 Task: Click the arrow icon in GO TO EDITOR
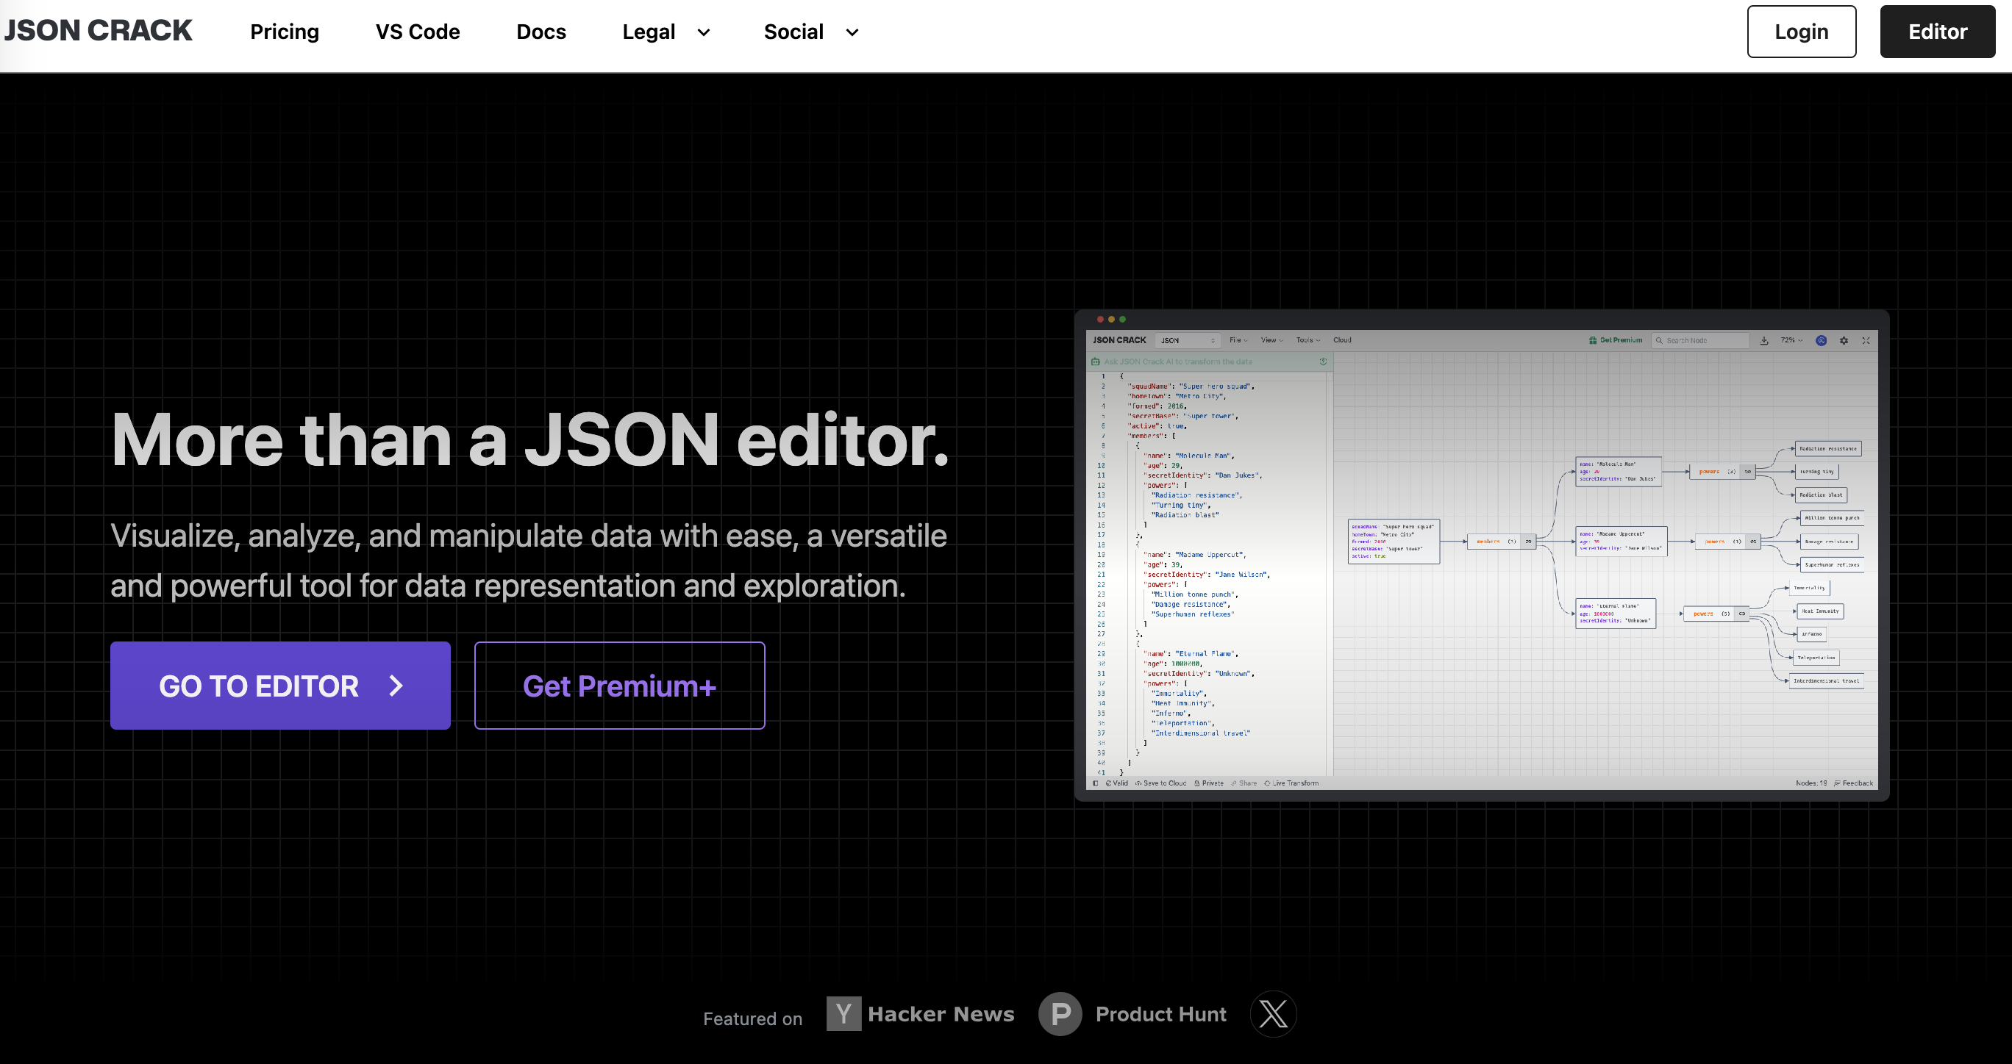click(x=396, y=686)
